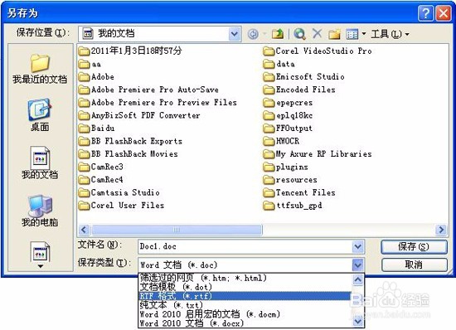The image size is (456, 330).
Task: Click the 保存(S) save button
Action: [x=414, y=246]
